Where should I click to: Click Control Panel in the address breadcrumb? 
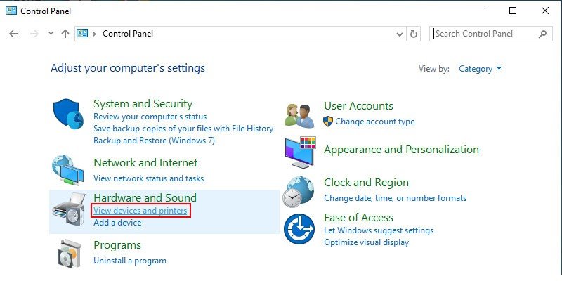pyautogui.click(x=128, y=34)
